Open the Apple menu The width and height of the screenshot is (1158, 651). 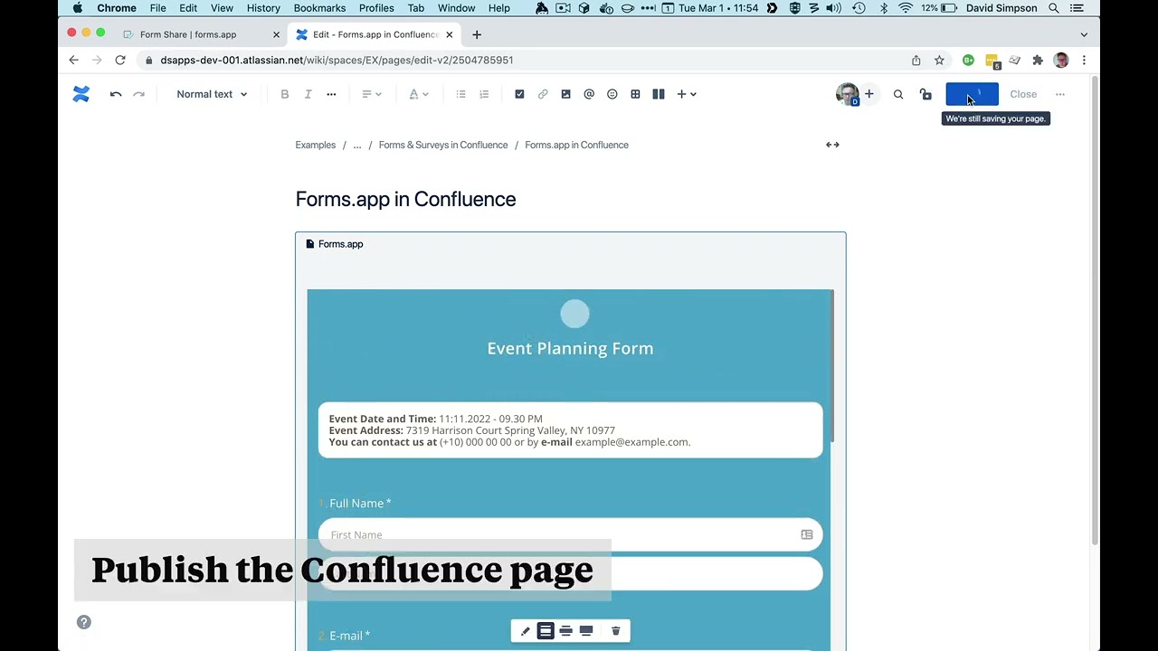pyautogui.click(x=78, y=8)
